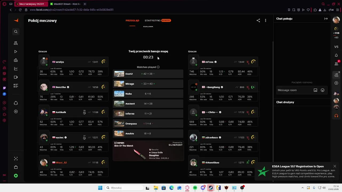
Task: Select the Overpass map row
Action: pyautogui.click(x=148, y=124)
